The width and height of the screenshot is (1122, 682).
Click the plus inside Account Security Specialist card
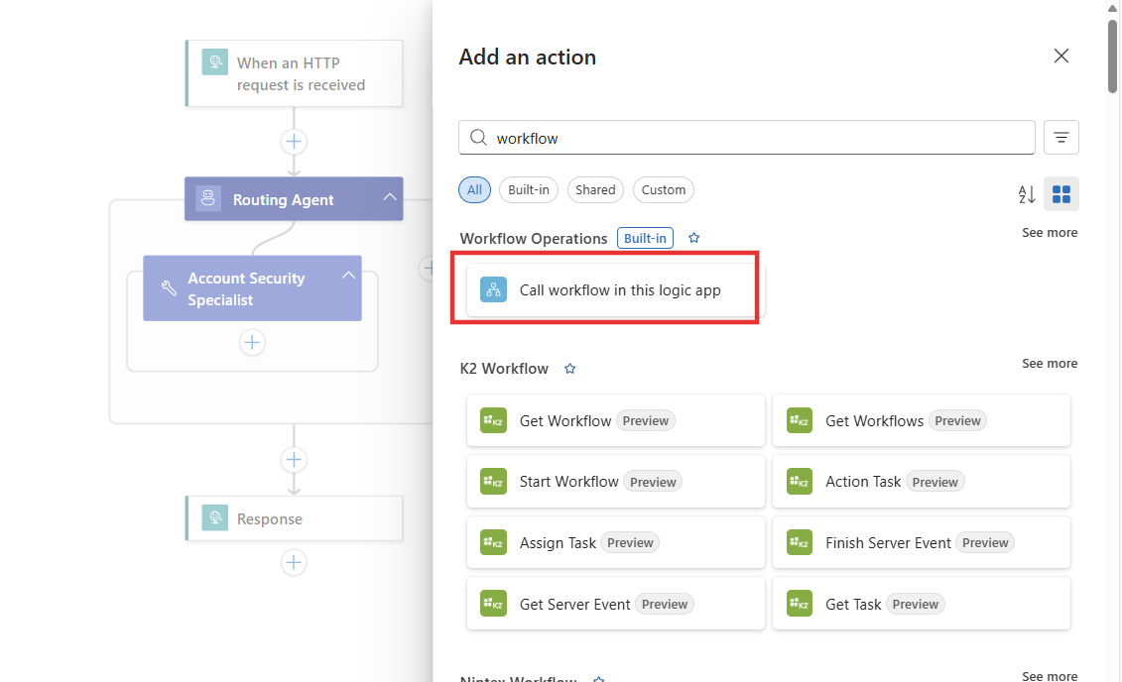pos(252,342)
